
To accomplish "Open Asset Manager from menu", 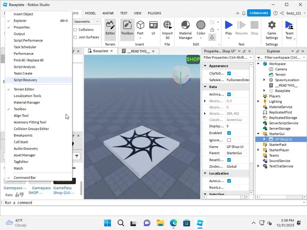I will pyautogui.click(x=38, y=155).
